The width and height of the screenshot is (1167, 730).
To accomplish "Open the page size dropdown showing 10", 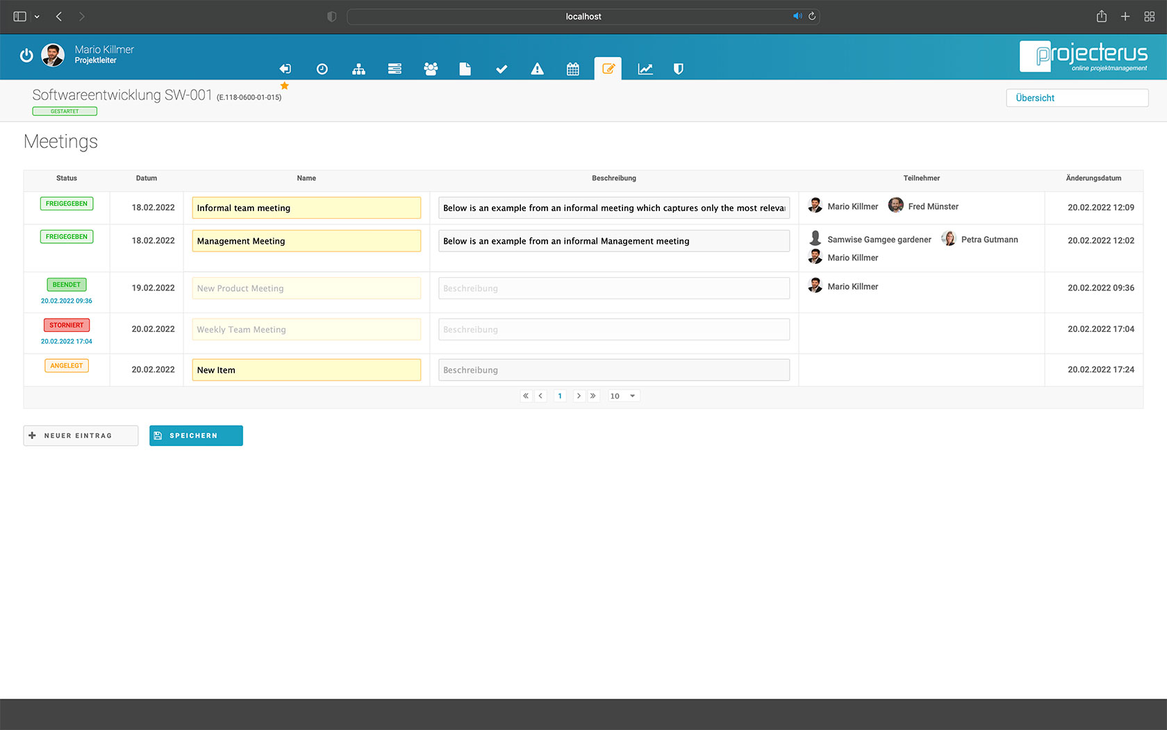I will [622, 395].
